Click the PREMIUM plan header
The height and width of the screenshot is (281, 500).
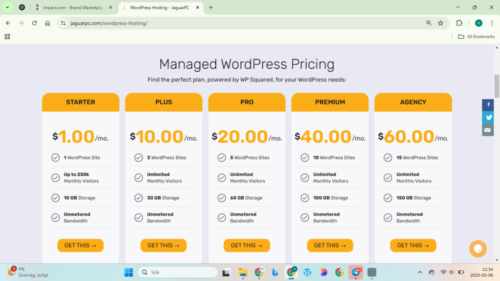330,102
